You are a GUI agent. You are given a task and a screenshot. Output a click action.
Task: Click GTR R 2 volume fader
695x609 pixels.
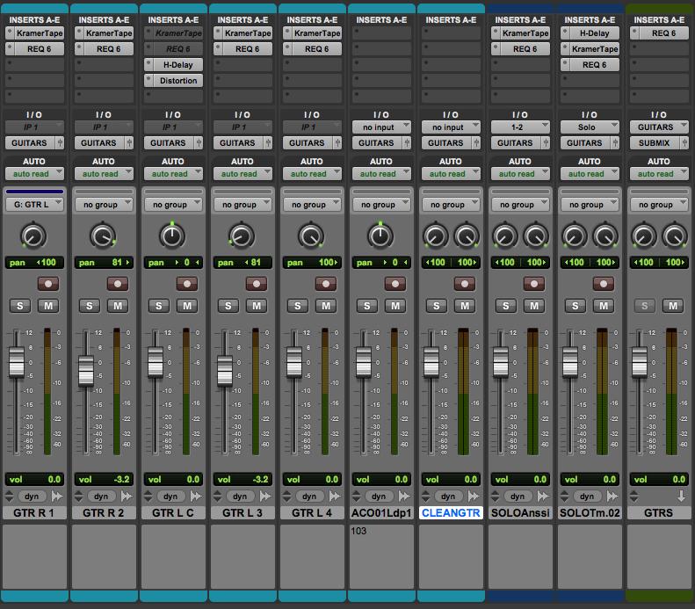coord(86,371)
